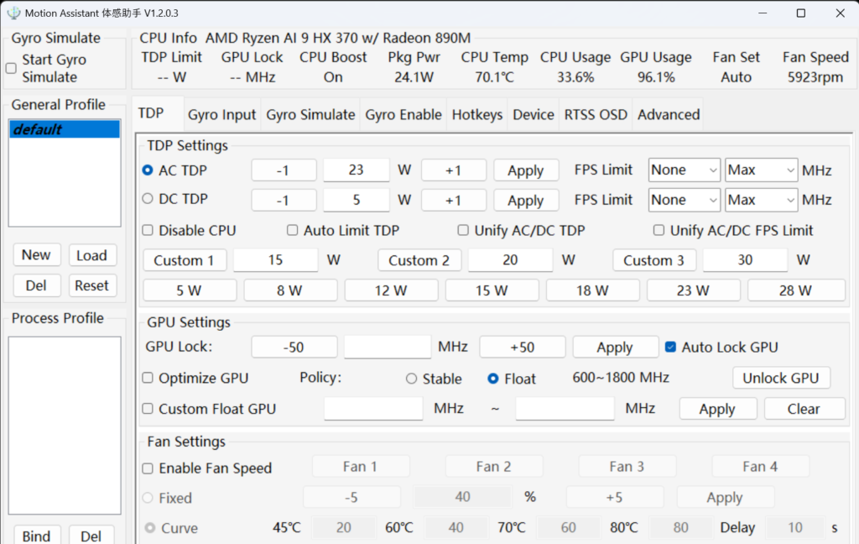Image resolution: width=859 pixels, height=544 pixels.
Task: Click the Unlock GPU button
Action: coord(781,378)
